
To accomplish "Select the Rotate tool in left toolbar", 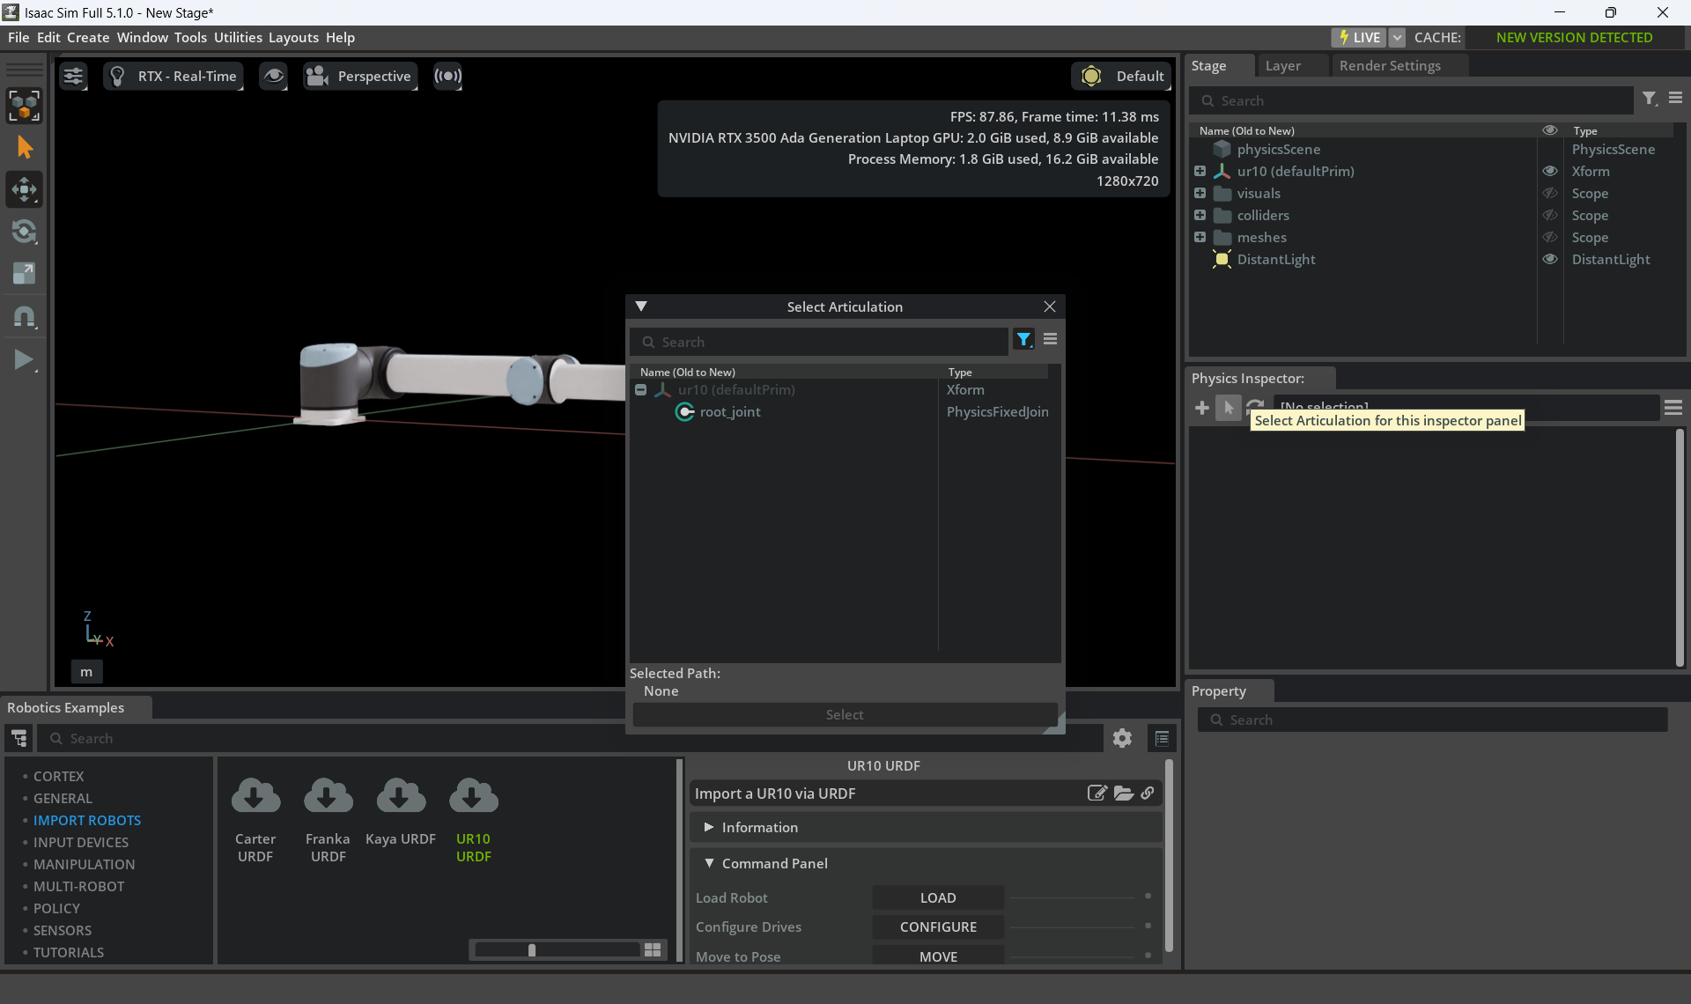I will tap(24, 232).
